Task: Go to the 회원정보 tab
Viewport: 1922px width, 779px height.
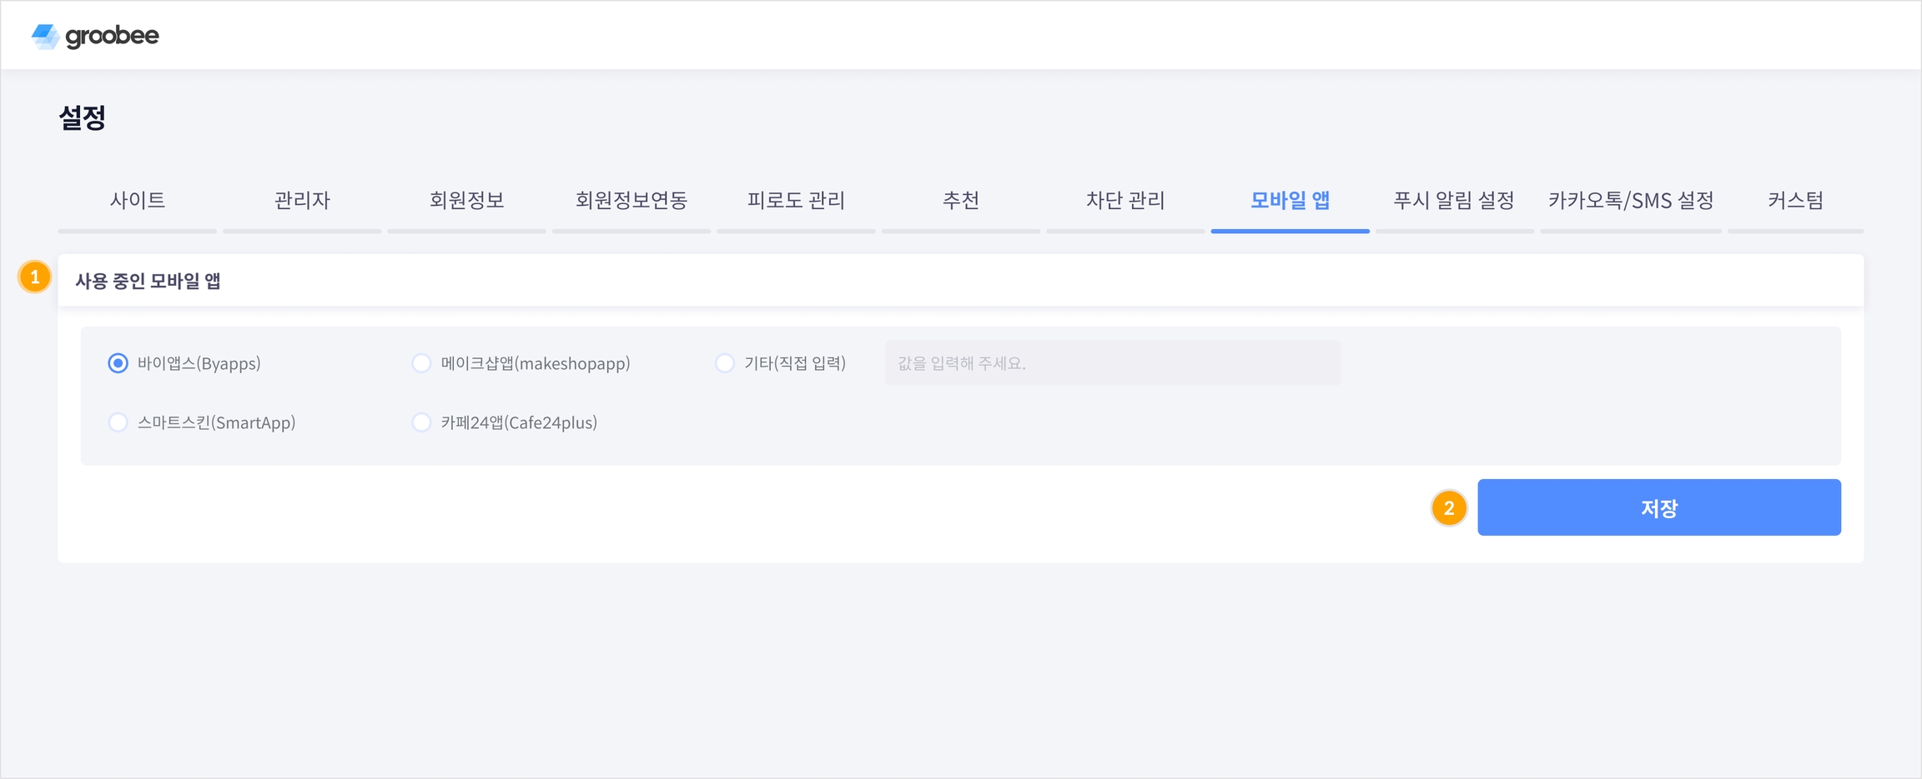Action: [x=466, y=201]
